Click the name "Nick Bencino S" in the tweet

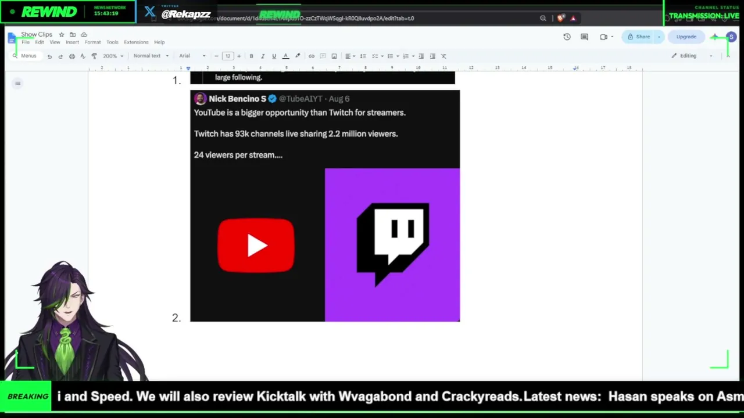click(x=237, y=99)
